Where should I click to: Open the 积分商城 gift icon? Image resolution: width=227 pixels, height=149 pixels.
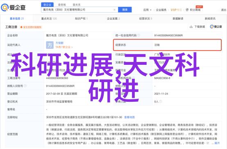(187, 10)
